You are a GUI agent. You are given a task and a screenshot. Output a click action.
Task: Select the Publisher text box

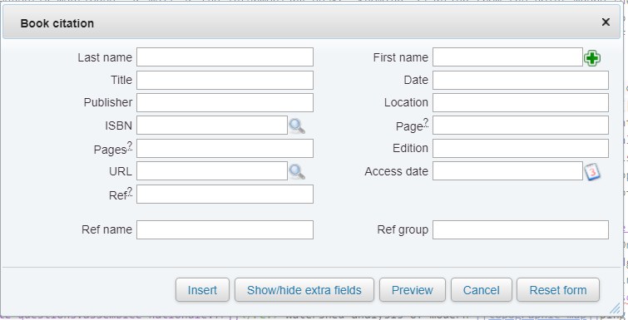point(225,103)
